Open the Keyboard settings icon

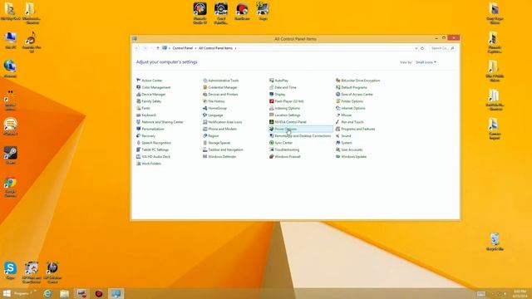tap(139, 115)
